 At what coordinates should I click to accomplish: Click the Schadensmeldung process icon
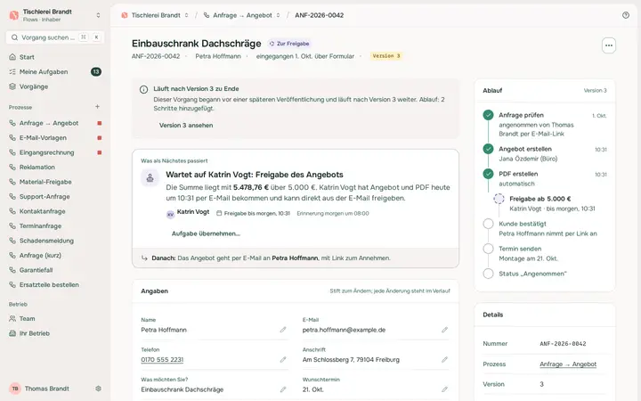click(12, 241)
